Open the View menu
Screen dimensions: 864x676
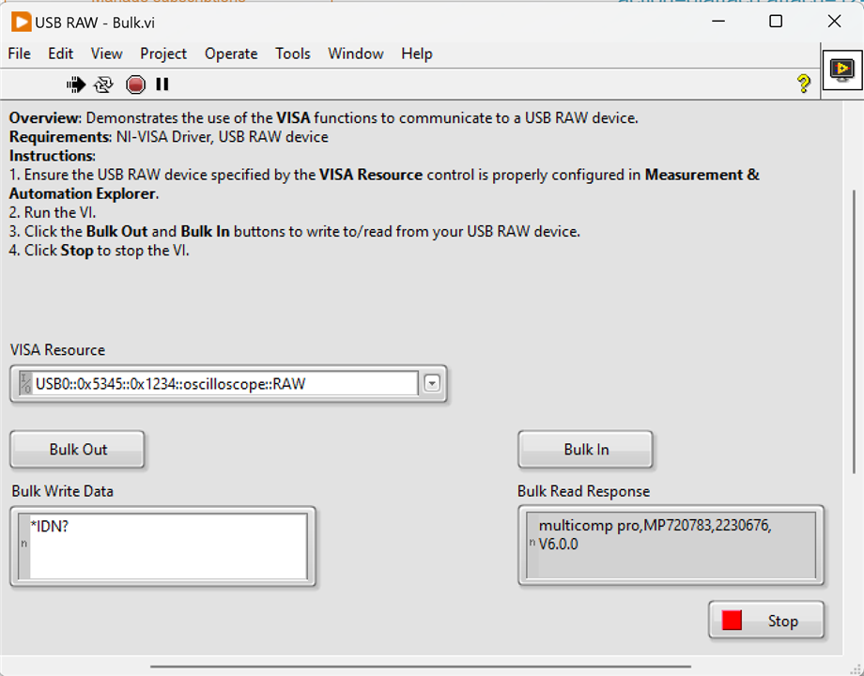(x=106, y=54)
